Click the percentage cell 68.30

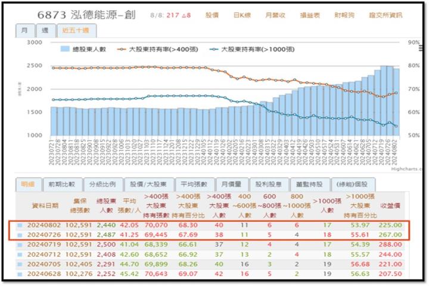188,225
